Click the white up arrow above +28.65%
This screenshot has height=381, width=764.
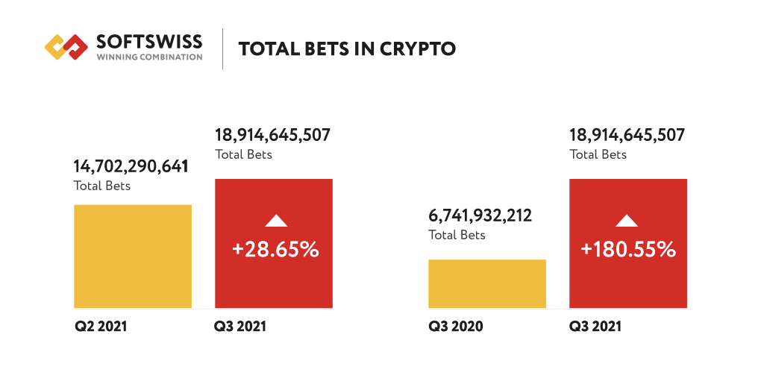[x=276, y=220]
